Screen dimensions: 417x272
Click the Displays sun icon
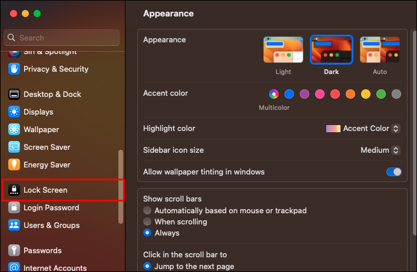point(14,112)
